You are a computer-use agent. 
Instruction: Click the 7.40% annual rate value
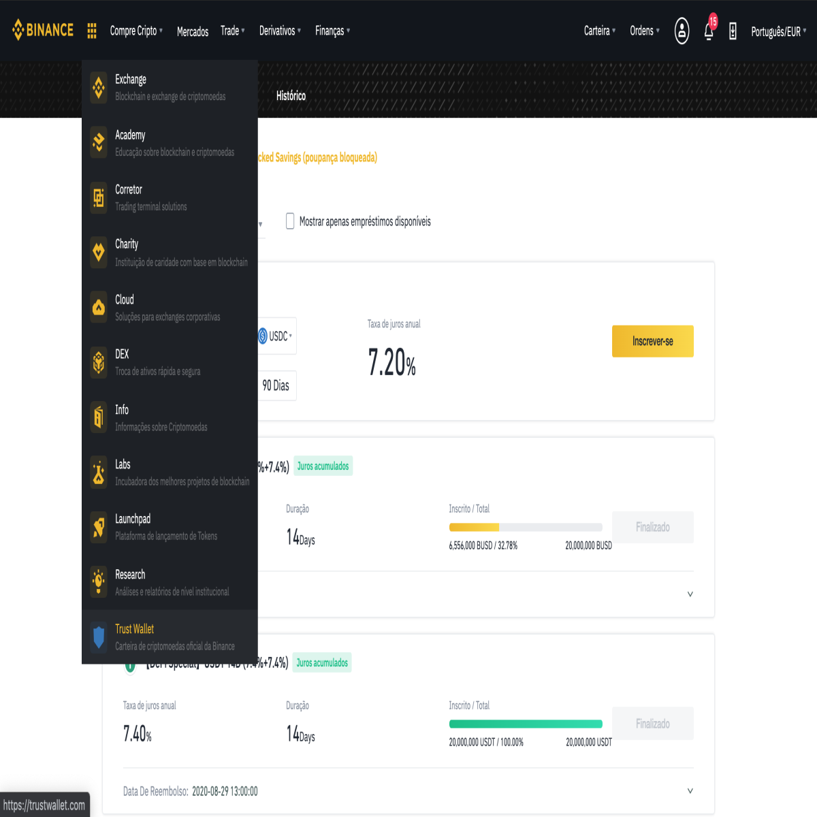click(x=138, y=734)
